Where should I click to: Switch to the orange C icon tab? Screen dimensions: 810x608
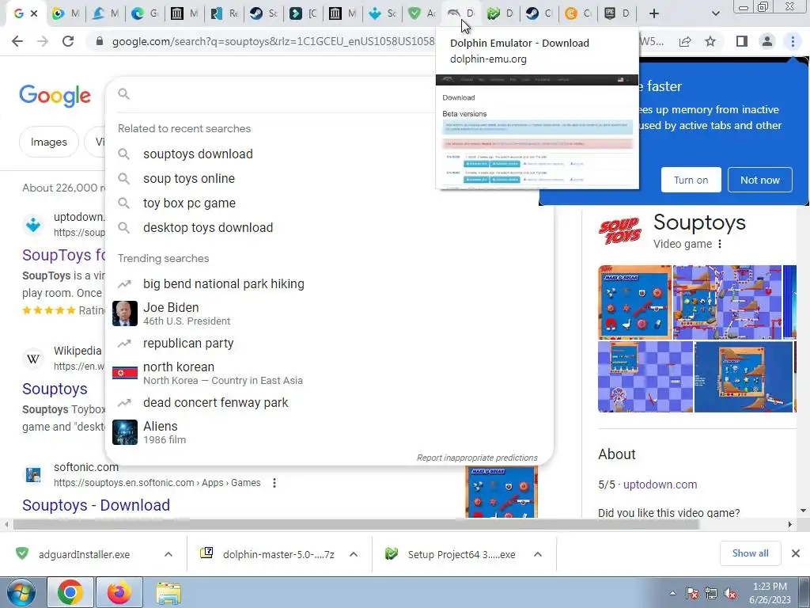pos(577,13)
